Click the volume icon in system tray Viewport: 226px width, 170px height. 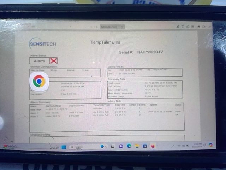click(183, 146)
